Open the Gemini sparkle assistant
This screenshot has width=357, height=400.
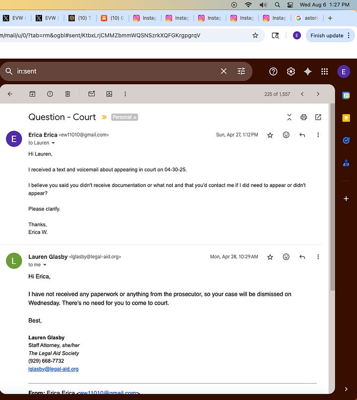pos(307,72)
